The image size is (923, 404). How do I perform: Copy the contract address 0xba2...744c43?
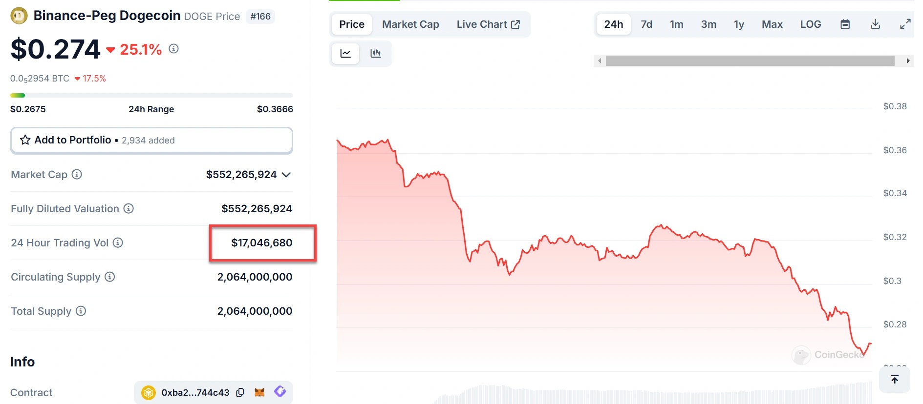coord(240,392)
